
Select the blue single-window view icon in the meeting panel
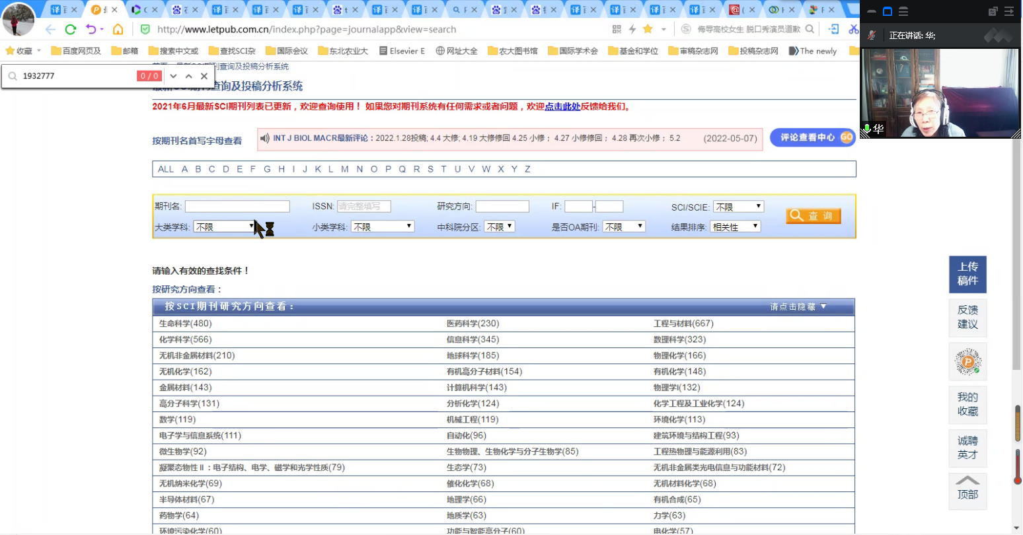click(888, 11)
